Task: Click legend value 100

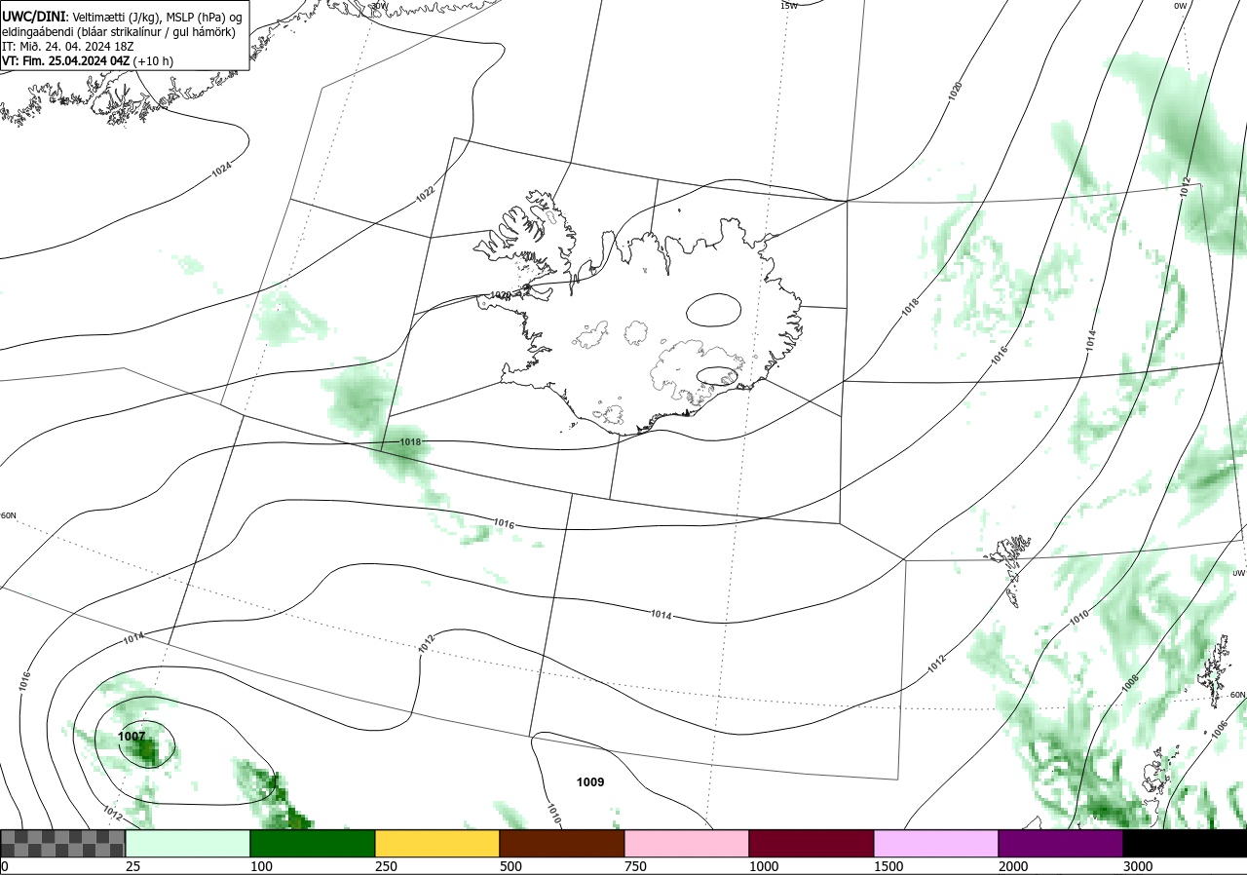Action: pyautogui.click(x=261, y=866)
